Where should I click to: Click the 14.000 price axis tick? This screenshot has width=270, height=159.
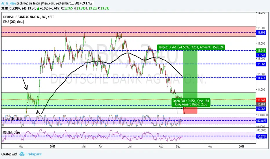tap(261, 90)
